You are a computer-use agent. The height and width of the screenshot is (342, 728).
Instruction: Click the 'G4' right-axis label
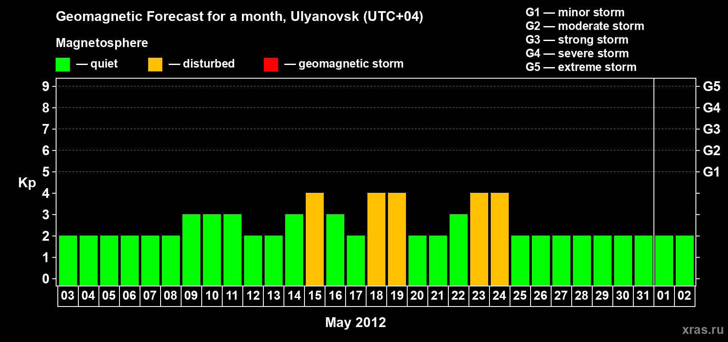point(712,108)
